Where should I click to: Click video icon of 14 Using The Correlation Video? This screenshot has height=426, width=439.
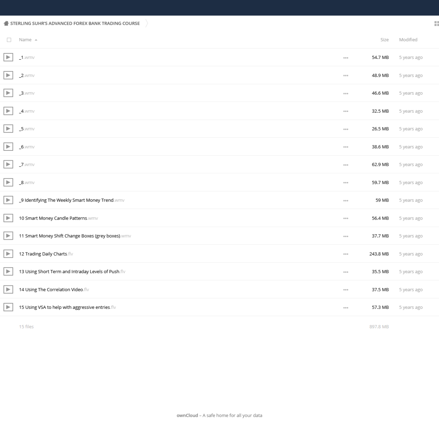8,289
